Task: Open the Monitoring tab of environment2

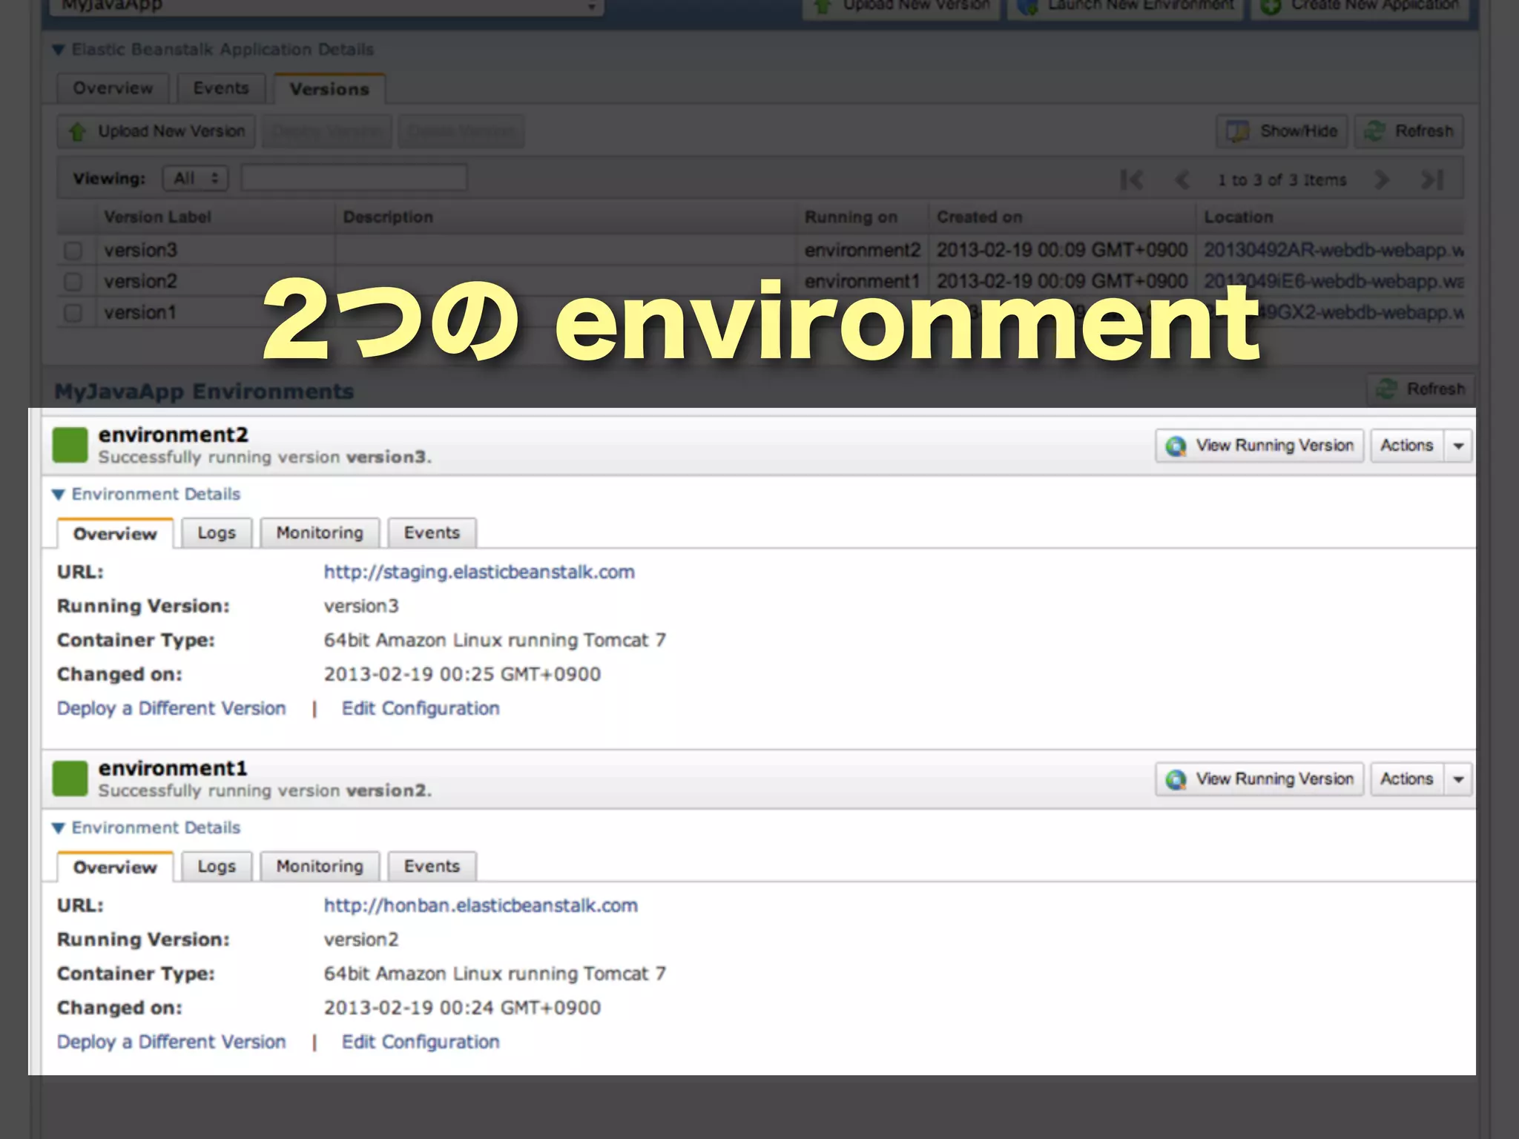Action: [320, 532]
